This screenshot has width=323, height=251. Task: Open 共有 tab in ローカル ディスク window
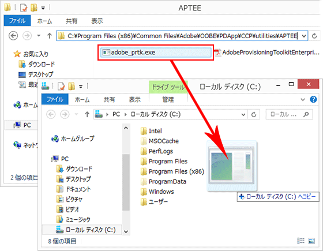pos(109,100)
